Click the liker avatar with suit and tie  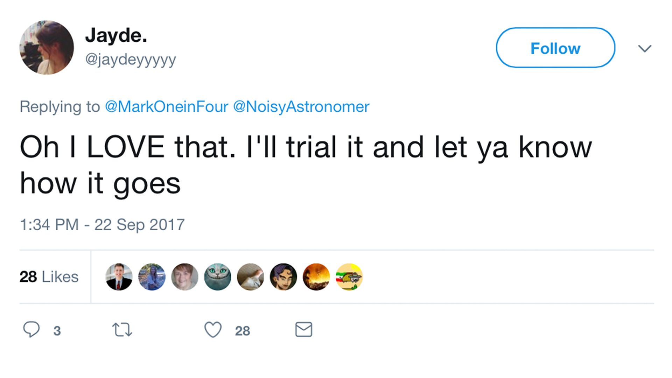[119, 277]
